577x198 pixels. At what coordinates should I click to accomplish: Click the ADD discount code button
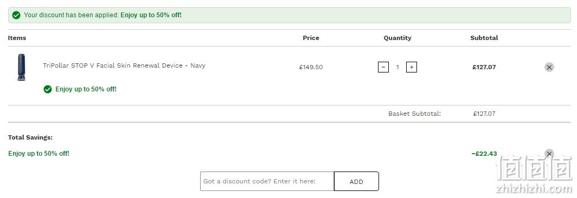coord(356,181)
